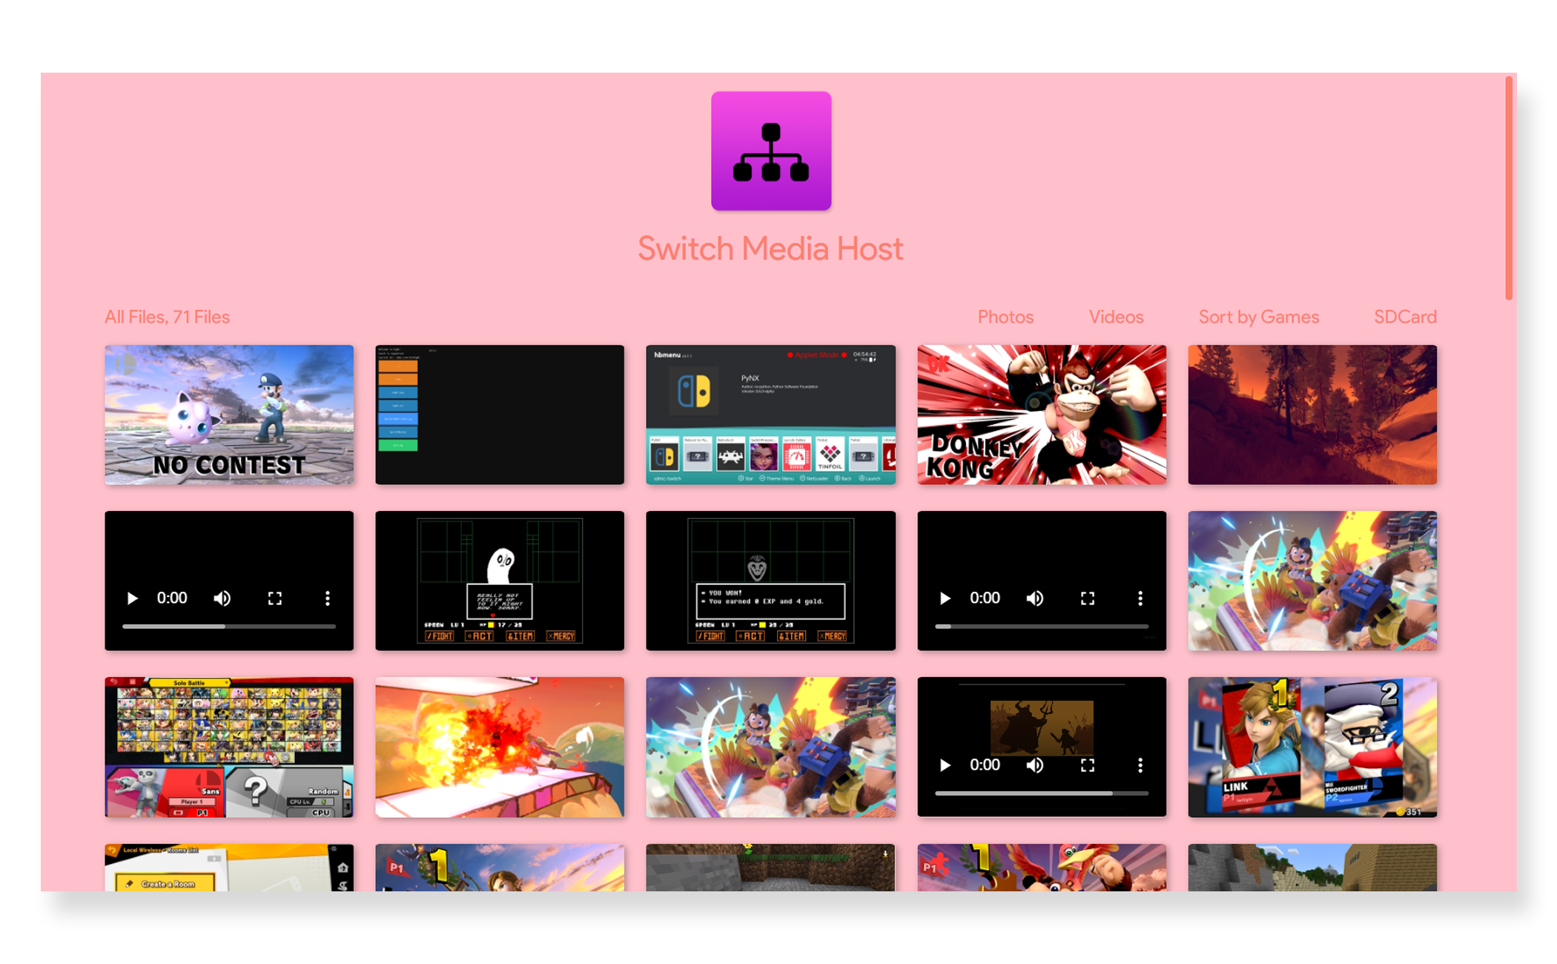The width and height of the screenshot is (1557, 964).
Task: Open the Undertale ghost battle screenshot
Action: pyautogui.click(x=500, y=581)
